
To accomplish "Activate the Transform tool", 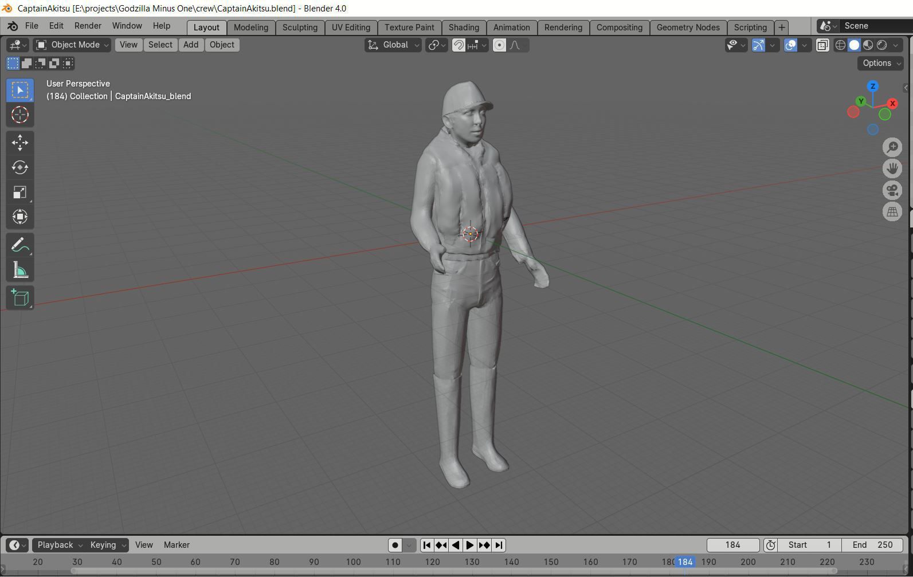I will [20, 217].
